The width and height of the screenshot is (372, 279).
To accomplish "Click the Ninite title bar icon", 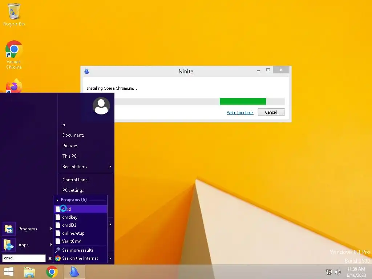I will point(87,71).
